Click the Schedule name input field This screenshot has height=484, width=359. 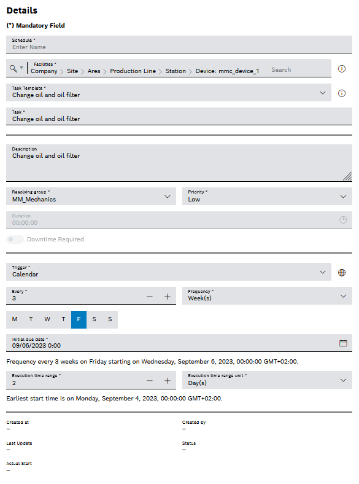coord(179,44)
